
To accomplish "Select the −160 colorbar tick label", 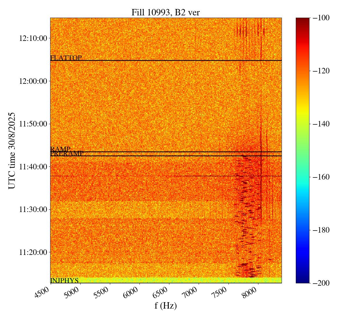I will (x=321, y=177).
